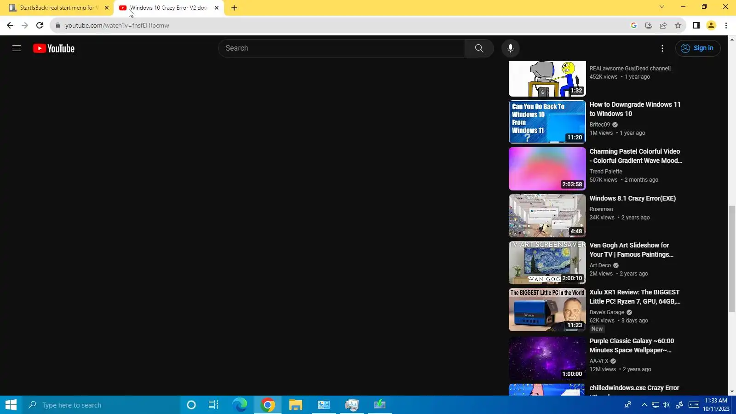
Task: Close the StartIsBack tab
Action: point(107,8)
